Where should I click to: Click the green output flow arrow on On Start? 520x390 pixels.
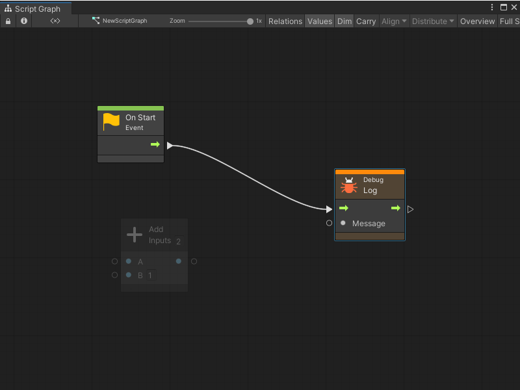[x=155, y=145]
